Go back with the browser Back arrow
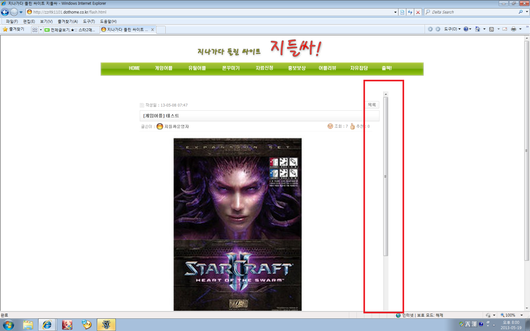The width and height of the screenshot is (530, 331). point(5,12)
